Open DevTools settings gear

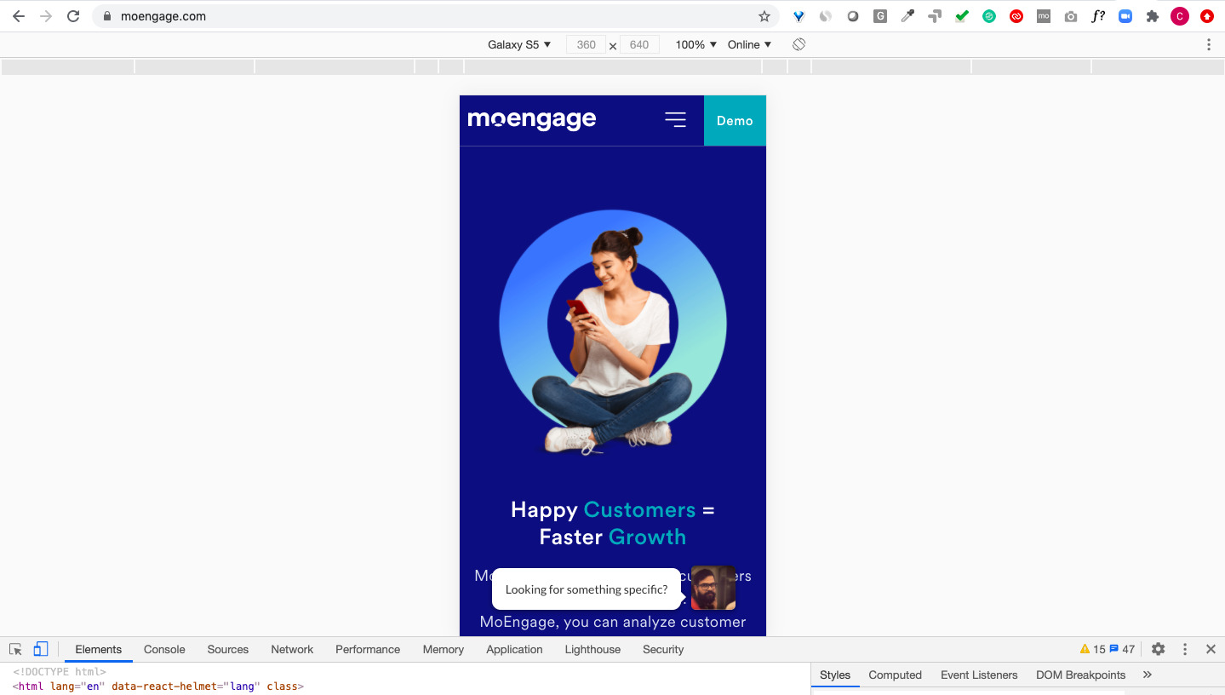(1158, 648)
